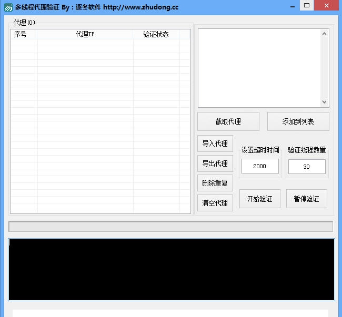Minimize the proxy verifier window
The image size is (342, 317).
pyautogui.click(x=293, y=6)
